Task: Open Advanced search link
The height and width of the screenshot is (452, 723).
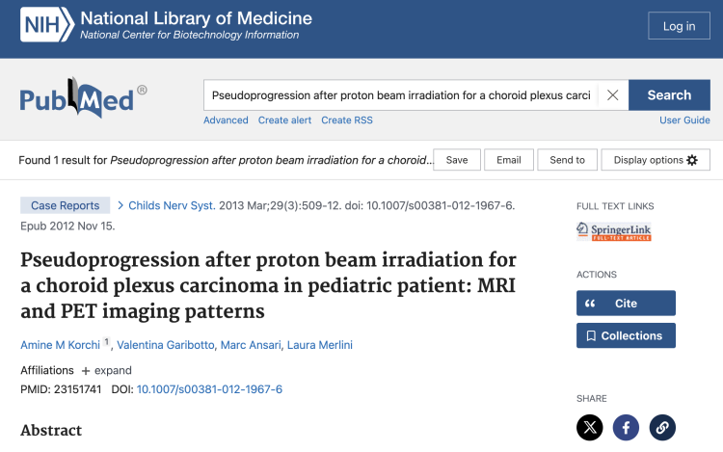Action: (x=226, y=120)
